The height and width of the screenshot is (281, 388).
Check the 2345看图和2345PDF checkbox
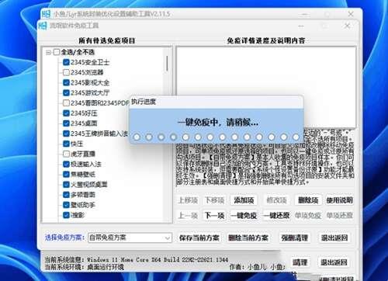click(66, 103)
